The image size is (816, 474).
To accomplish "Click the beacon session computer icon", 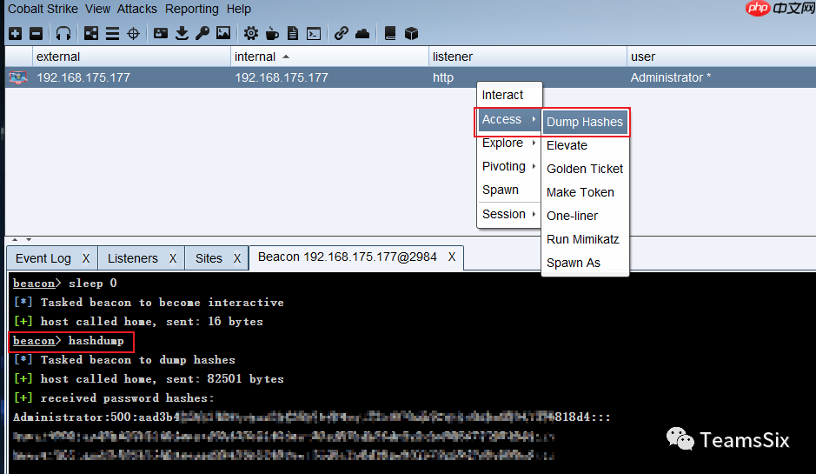I will 18,77.
